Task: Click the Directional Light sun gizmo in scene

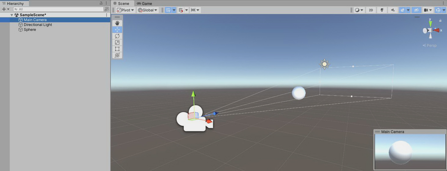Action: 324,64
